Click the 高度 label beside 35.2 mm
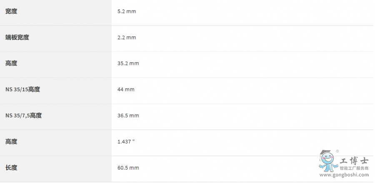Image resolution: width=375 pixels, height=183 pixels. (x=11, y=63)
